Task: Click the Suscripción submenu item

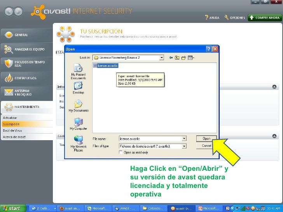Action: pyautogui.click(x=27, y=124)
